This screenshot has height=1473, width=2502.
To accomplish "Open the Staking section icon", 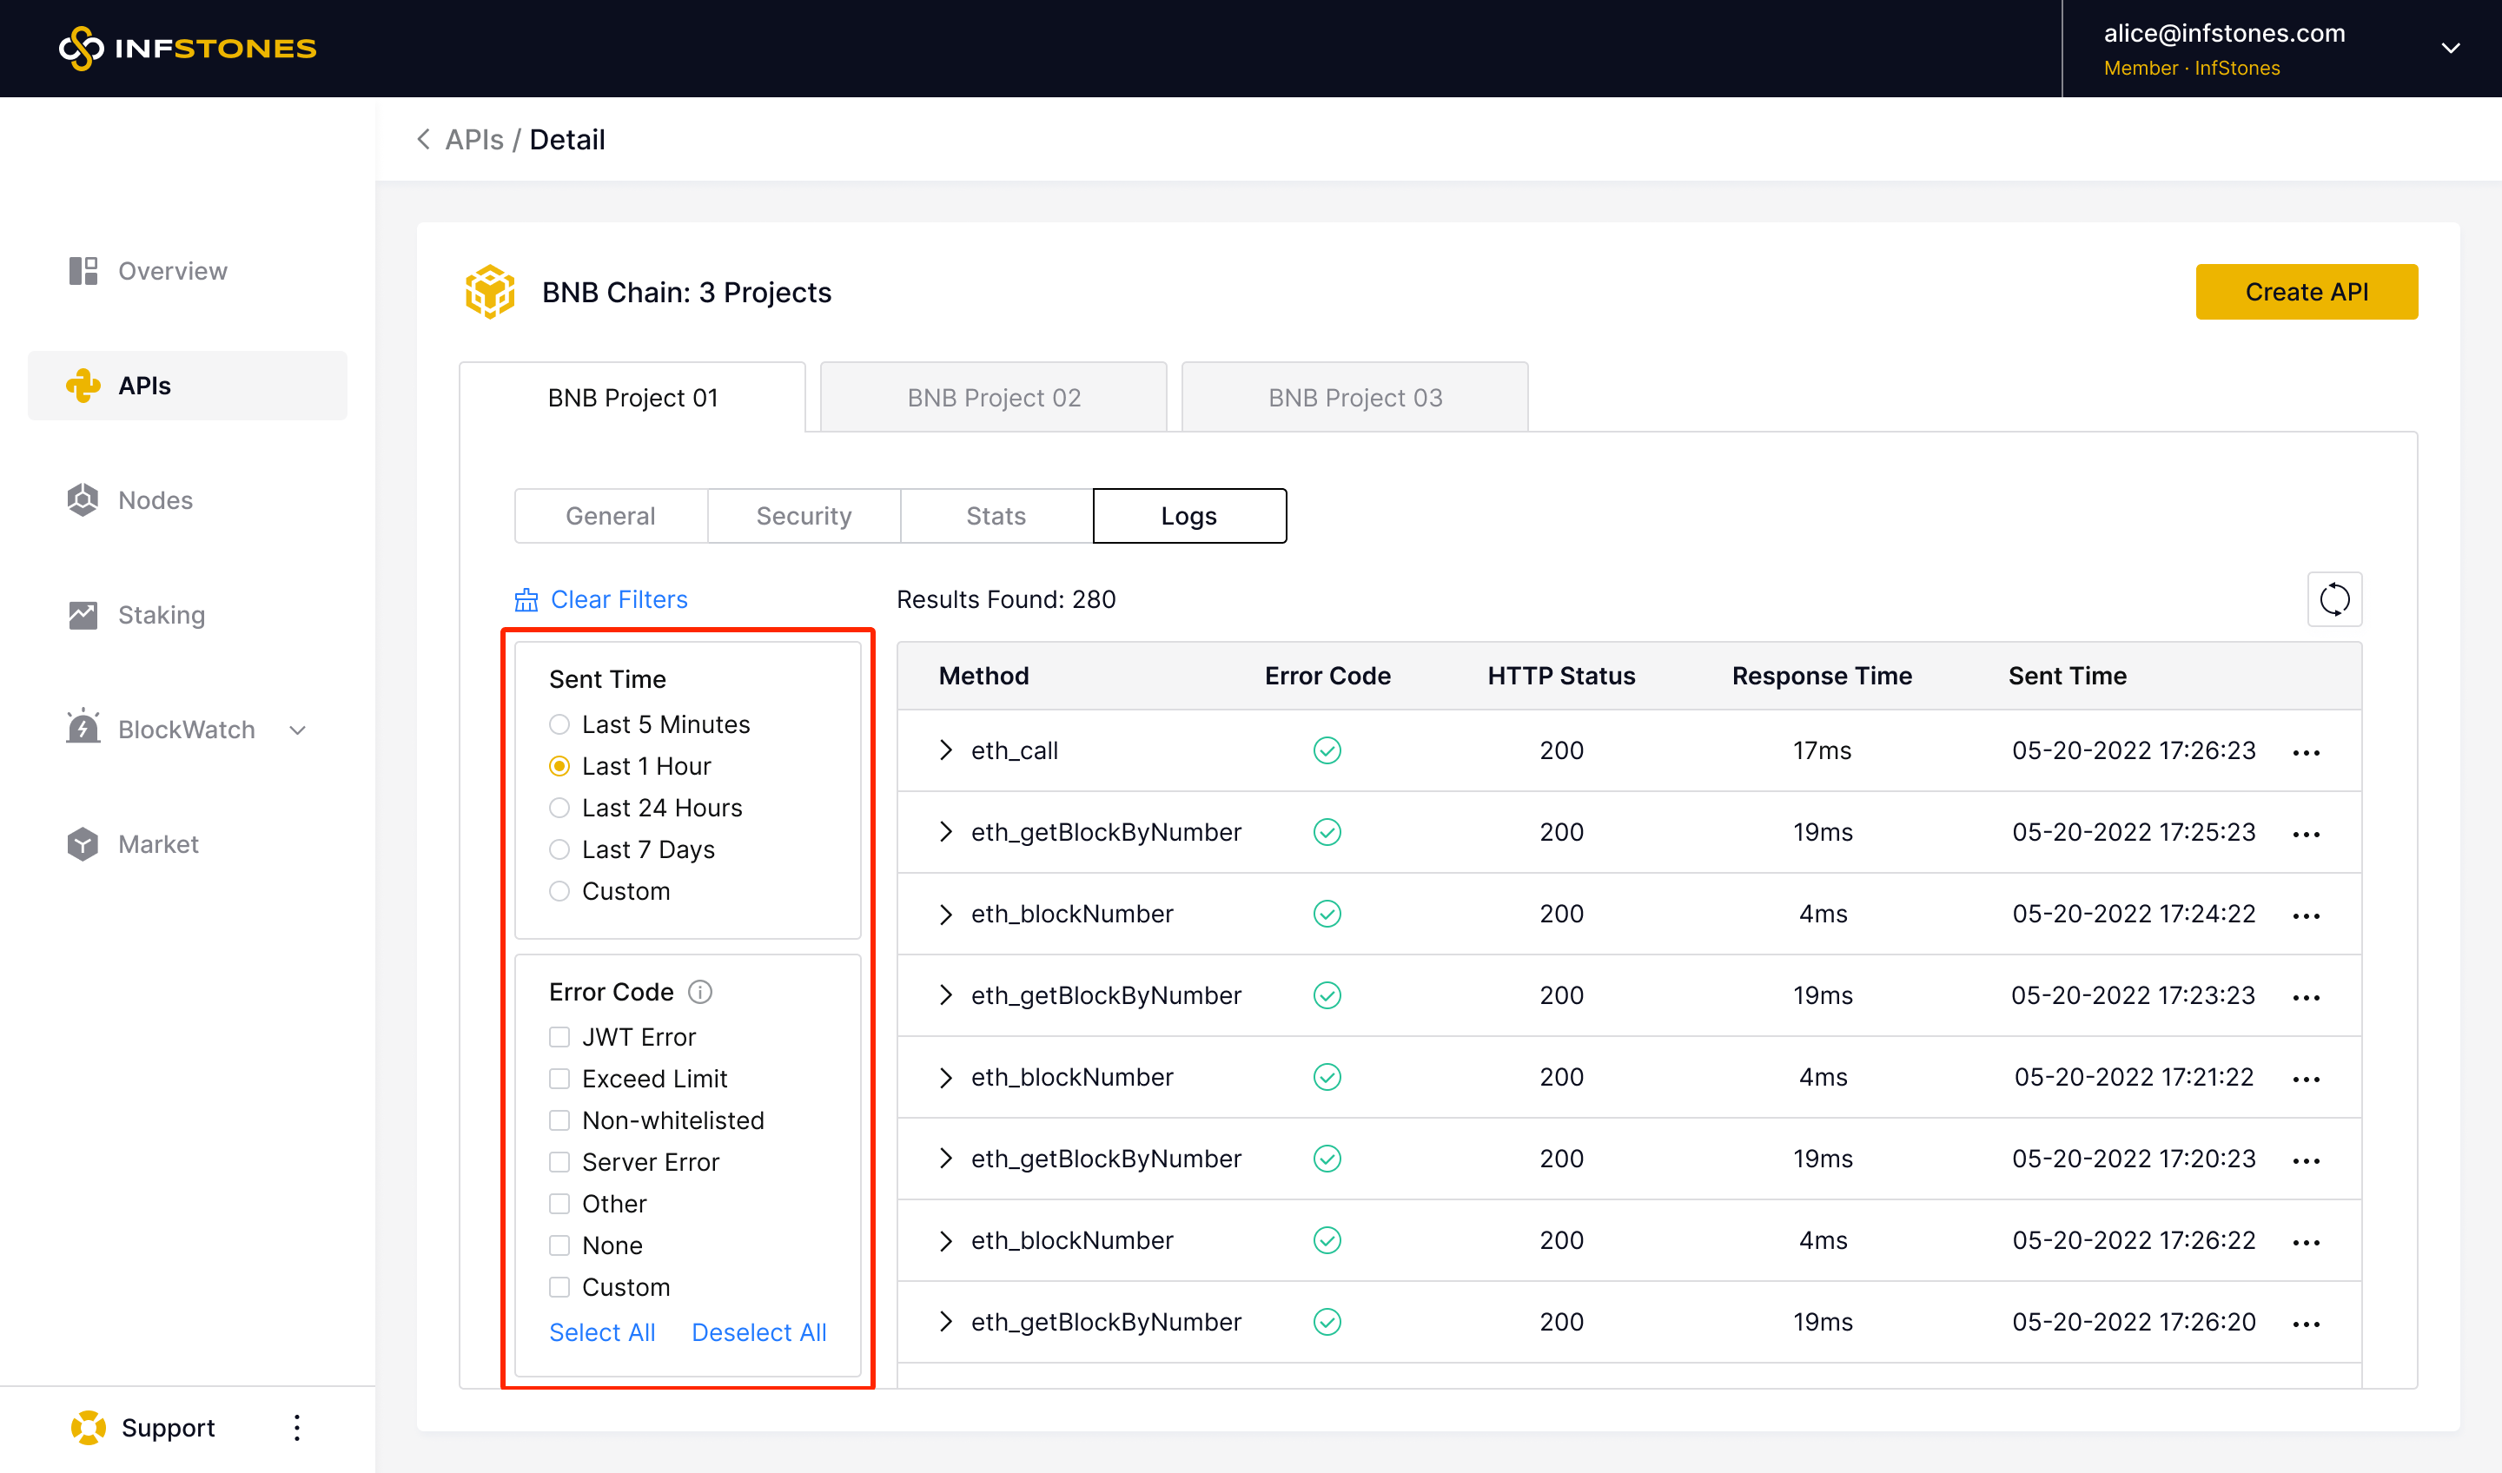I will 83,616.
